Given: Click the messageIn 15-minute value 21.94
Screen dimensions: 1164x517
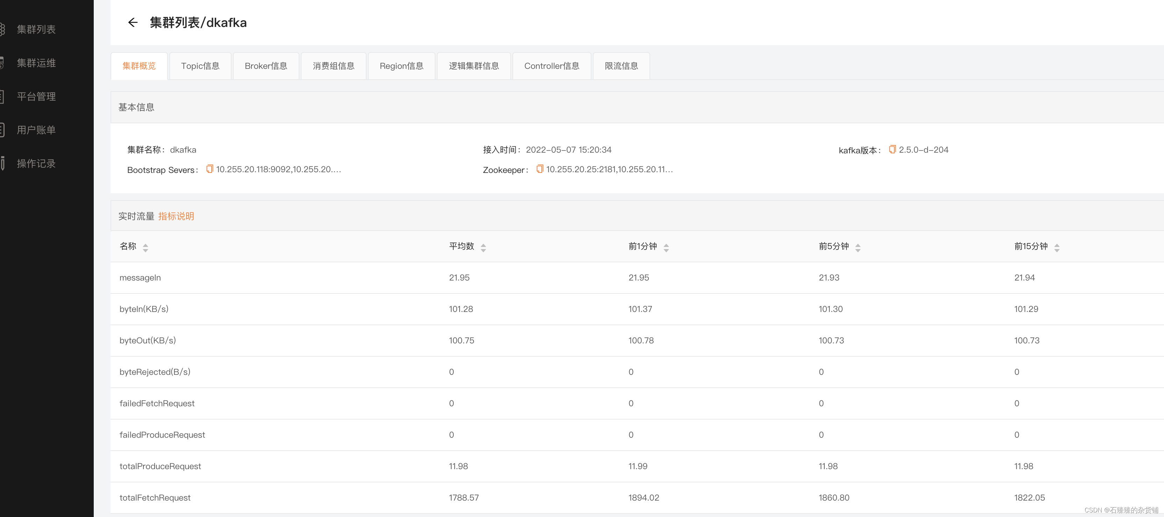Looking at the screenshot, I should click(x=1024, y=278).
